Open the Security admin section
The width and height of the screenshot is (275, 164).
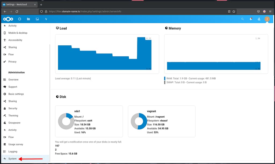pyautogui.click(x=13, y=108)
